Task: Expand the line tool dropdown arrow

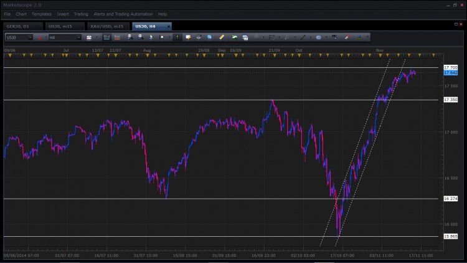Action: tap(311, 37)
